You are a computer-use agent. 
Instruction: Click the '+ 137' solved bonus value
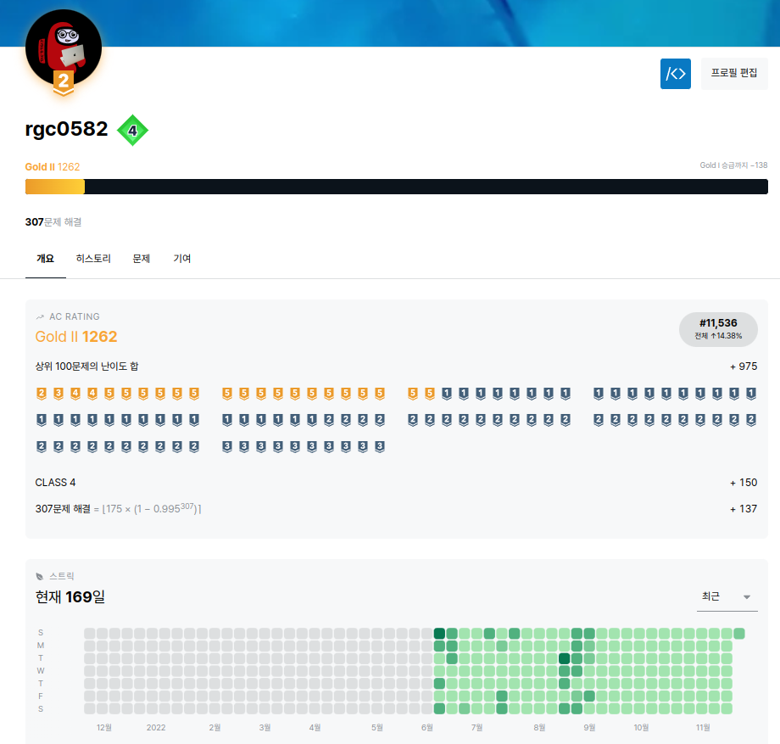click(744, 509)
